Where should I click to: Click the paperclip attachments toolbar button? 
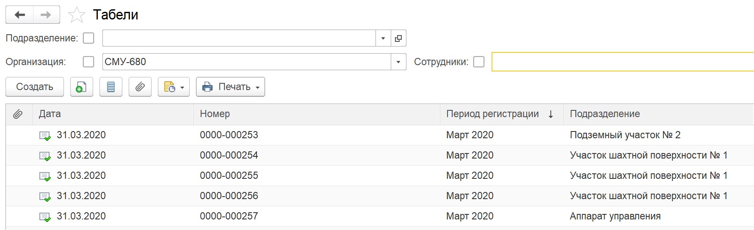[140, 87]
